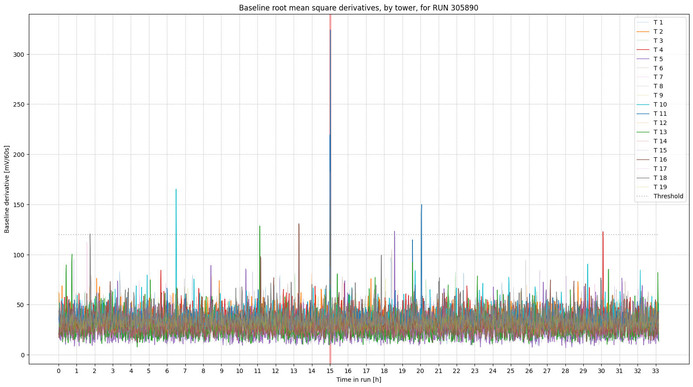
Task: Click the brown spike peak after hour 13
Action: click(x=299, y=224)
